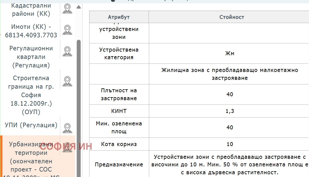Click the Предназначение attribute cell
Image resolution: width=309 pixels, height=177 pixels.
click(119, 165)
